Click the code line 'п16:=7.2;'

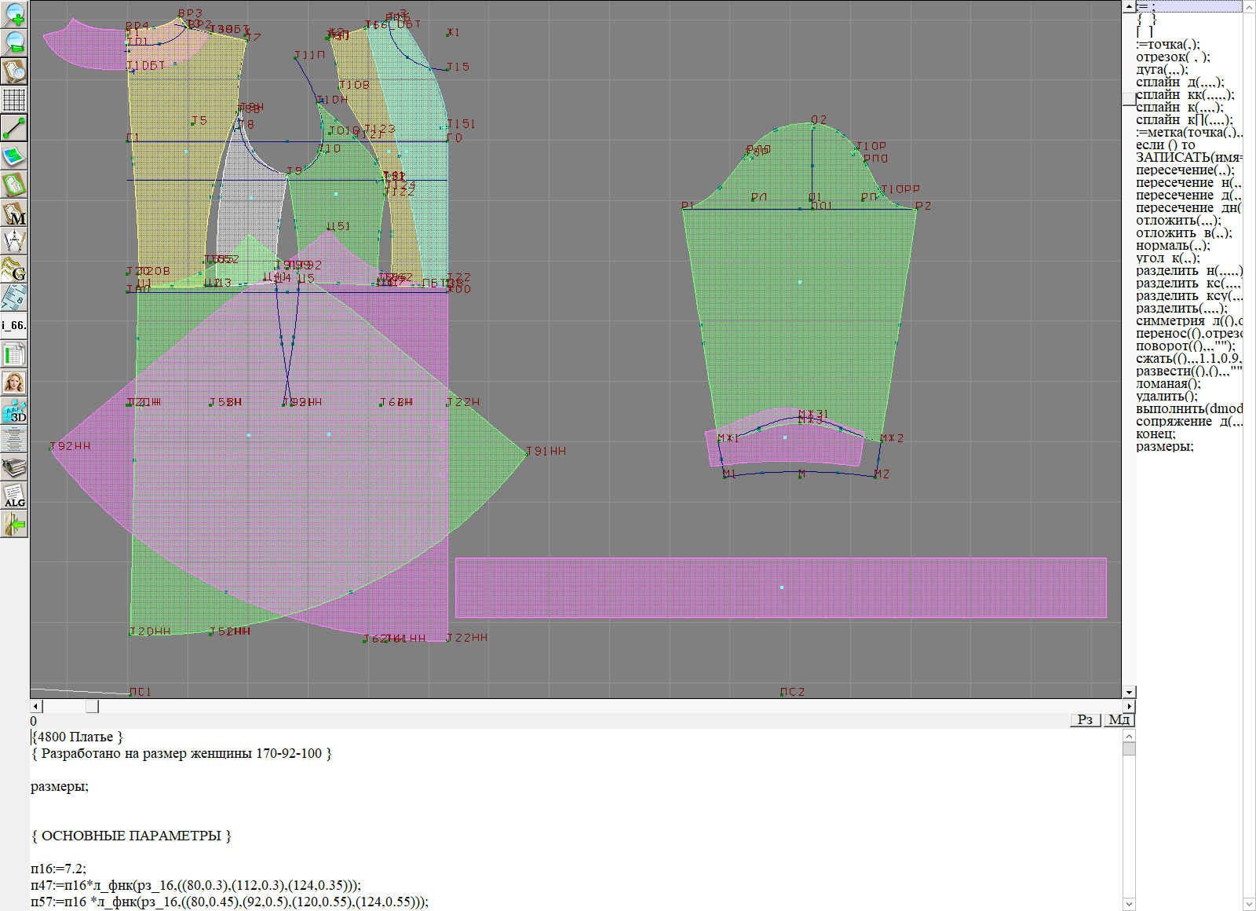click(59, 869)
